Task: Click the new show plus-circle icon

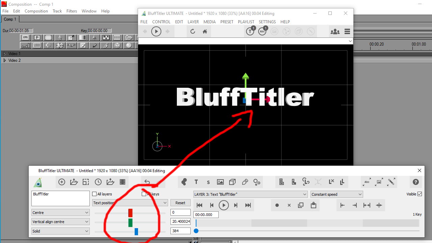Action: coord(62,182)
